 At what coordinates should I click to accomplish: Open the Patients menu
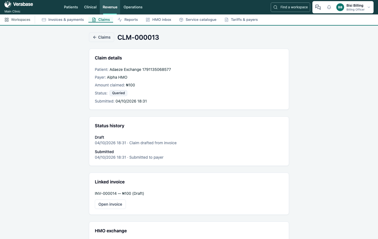pyautogui.click(x=71, y=7)
